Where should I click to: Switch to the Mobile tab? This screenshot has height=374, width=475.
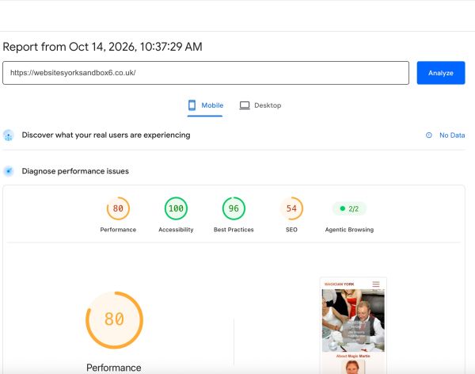tap(205, 105)
